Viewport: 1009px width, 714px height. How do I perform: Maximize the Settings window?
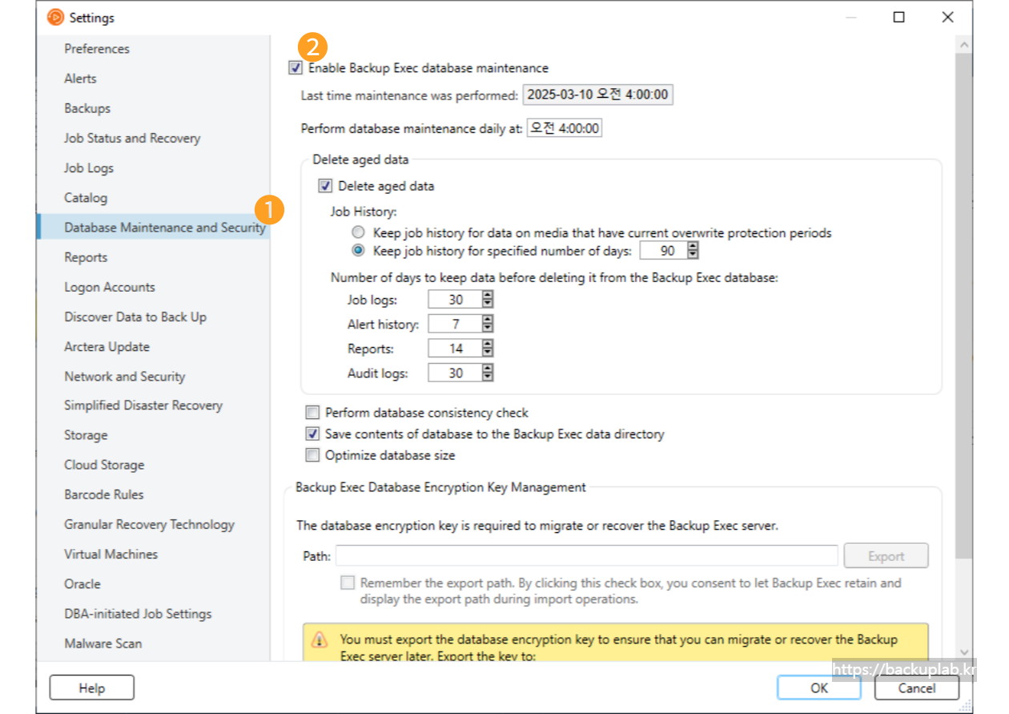[x=899, y=17]
